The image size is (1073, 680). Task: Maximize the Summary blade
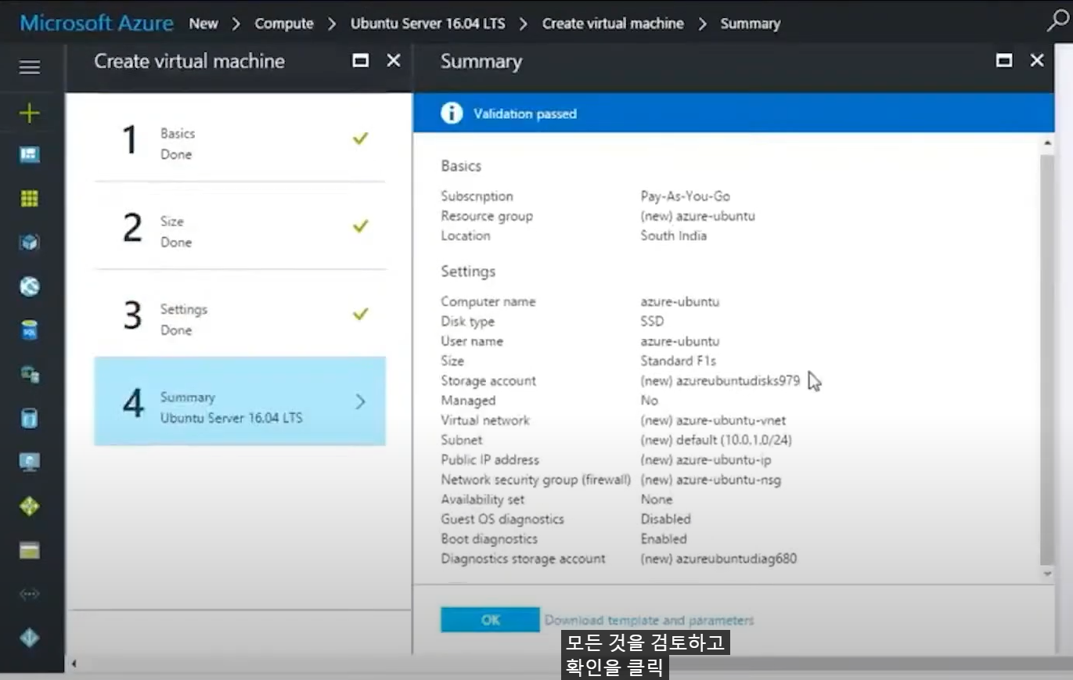pos(1004,60)
